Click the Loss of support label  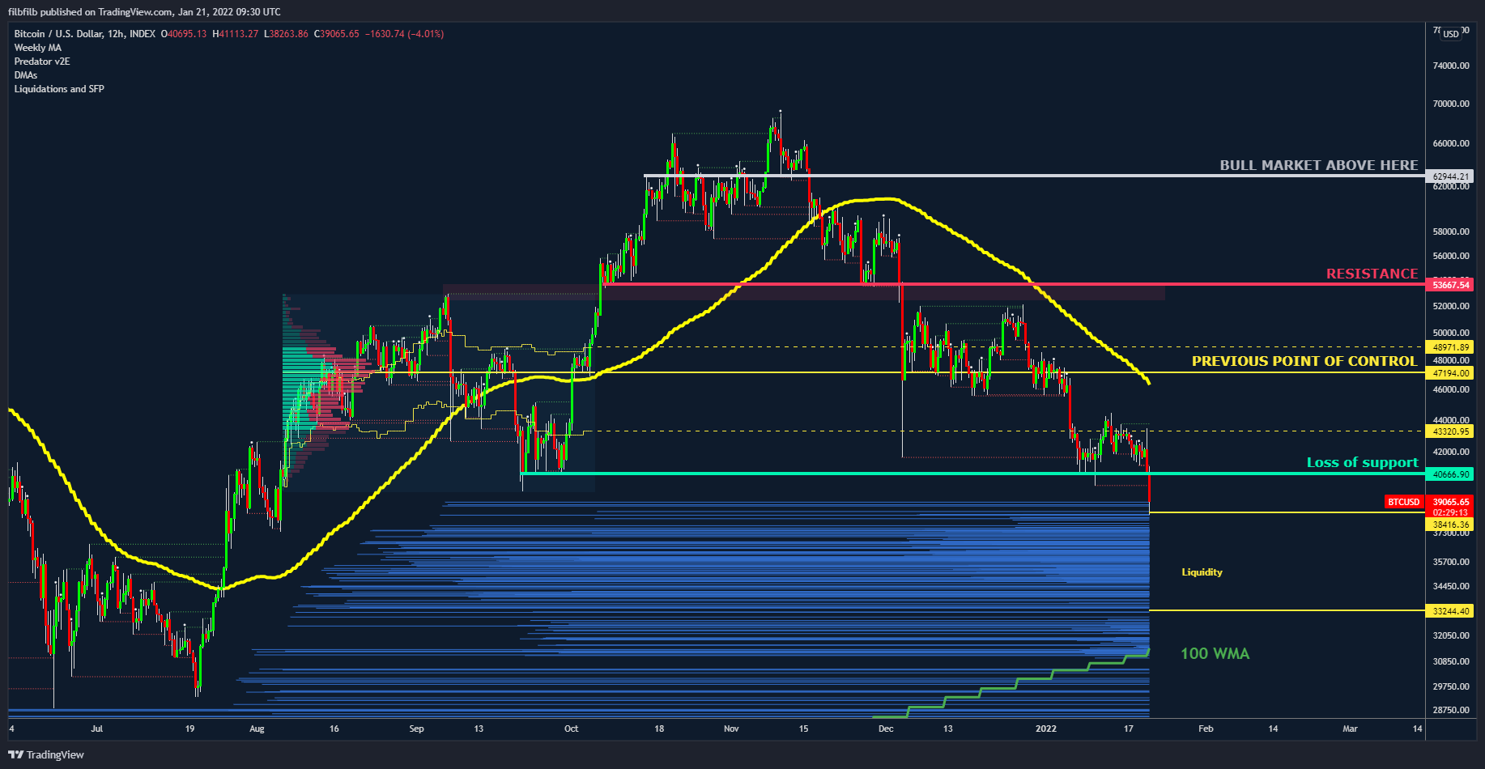point(1362,462)
